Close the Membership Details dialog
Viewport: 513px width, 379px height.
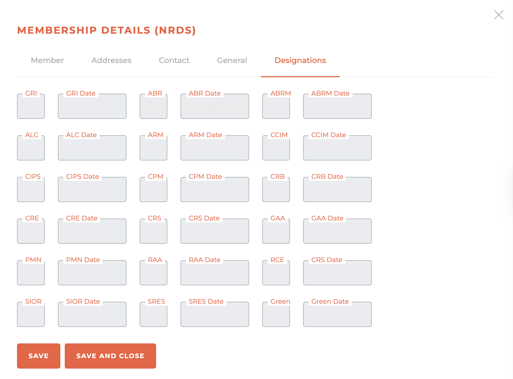pyautogui.click(x=498, y=15)
